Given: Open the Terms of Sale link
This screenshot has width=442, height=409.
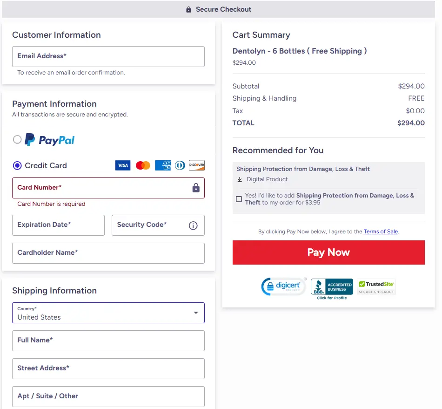Looking at the screenshot, I should 381,232.
